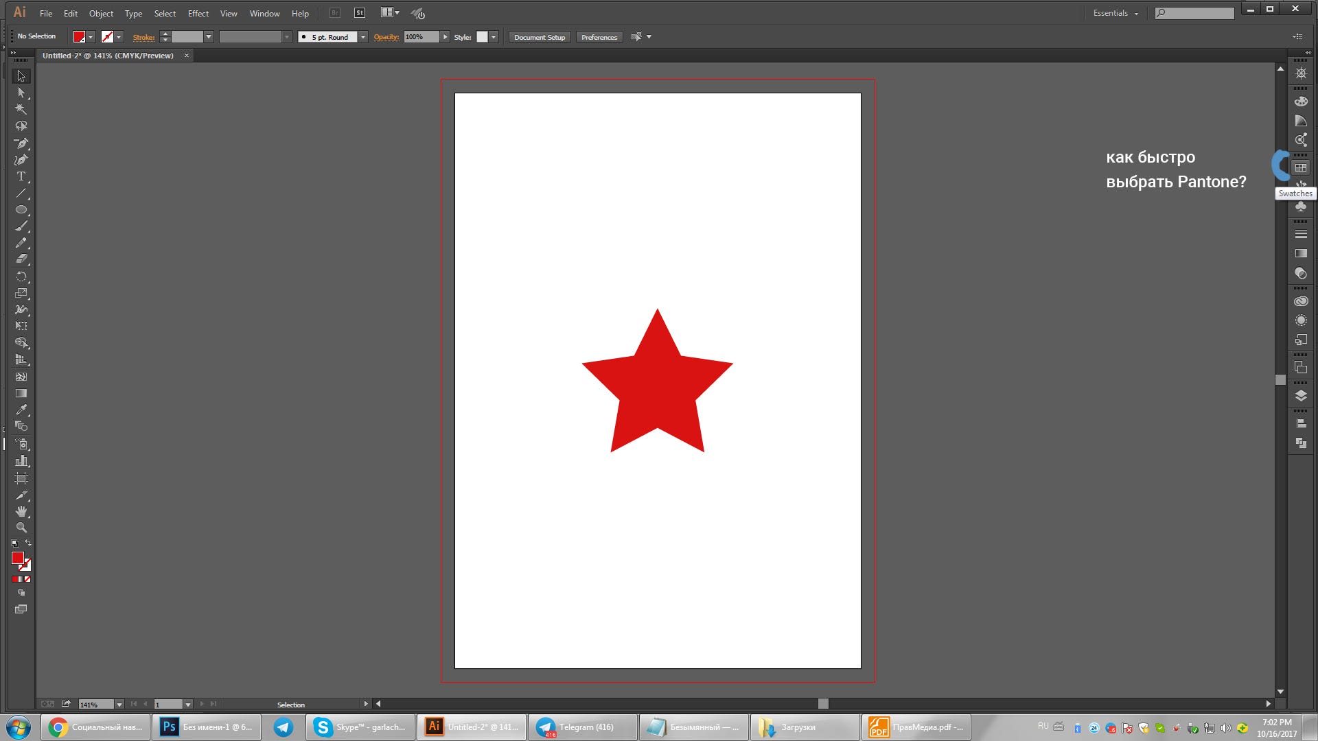Open the Object menu
Screen dimensions: 1318x741
point(101,13)
